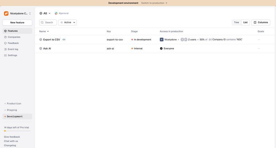Click the Everyone checkmark icon
The image size is (276, 148).
tap(161, 48)
